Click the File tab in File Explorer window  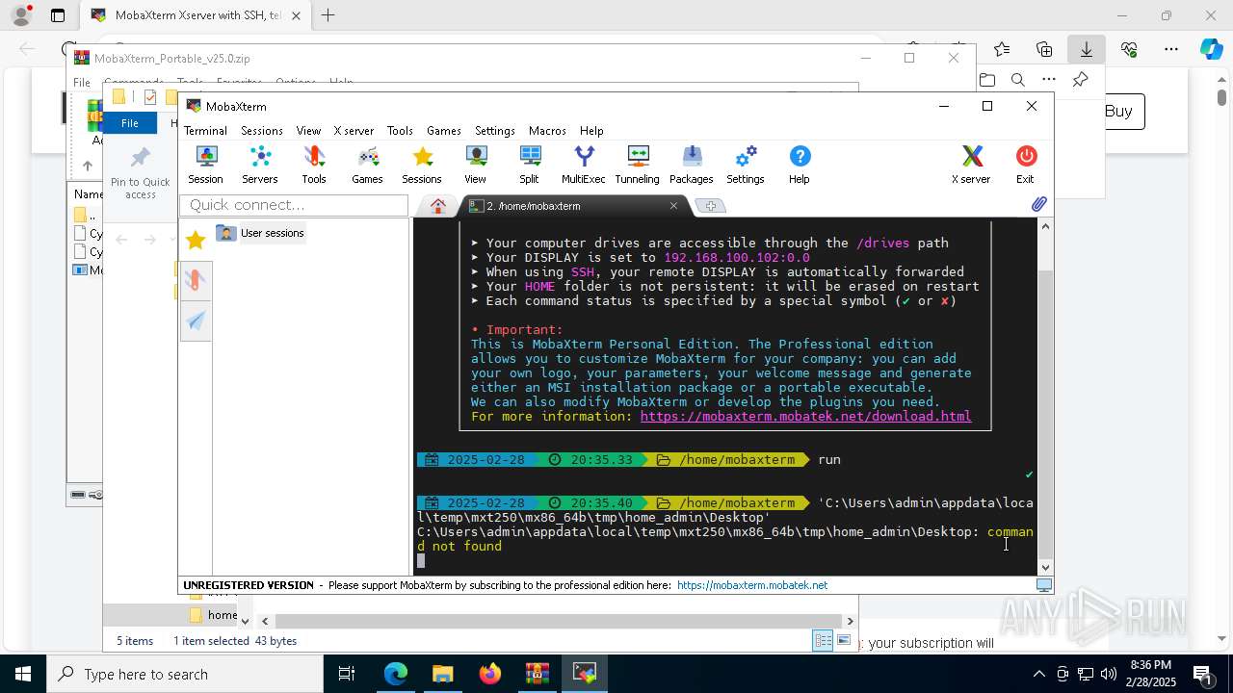click(x=130, y=123)
